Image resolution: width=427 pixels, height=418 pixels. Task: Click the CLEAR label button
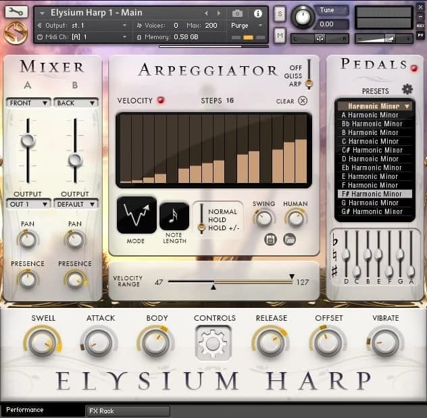[285, 101]
